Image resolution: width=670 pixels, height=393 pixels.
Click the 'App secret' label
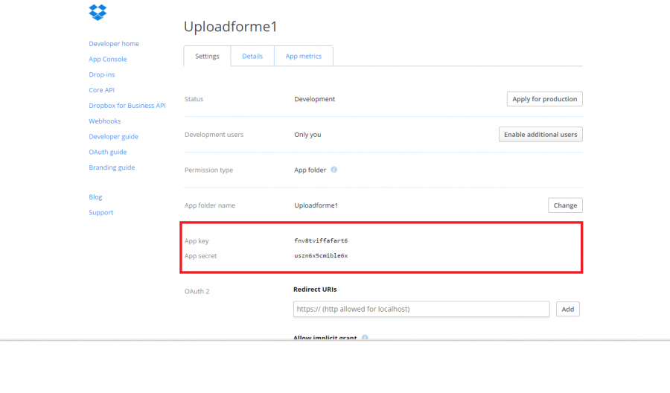(x=200, y=256)
